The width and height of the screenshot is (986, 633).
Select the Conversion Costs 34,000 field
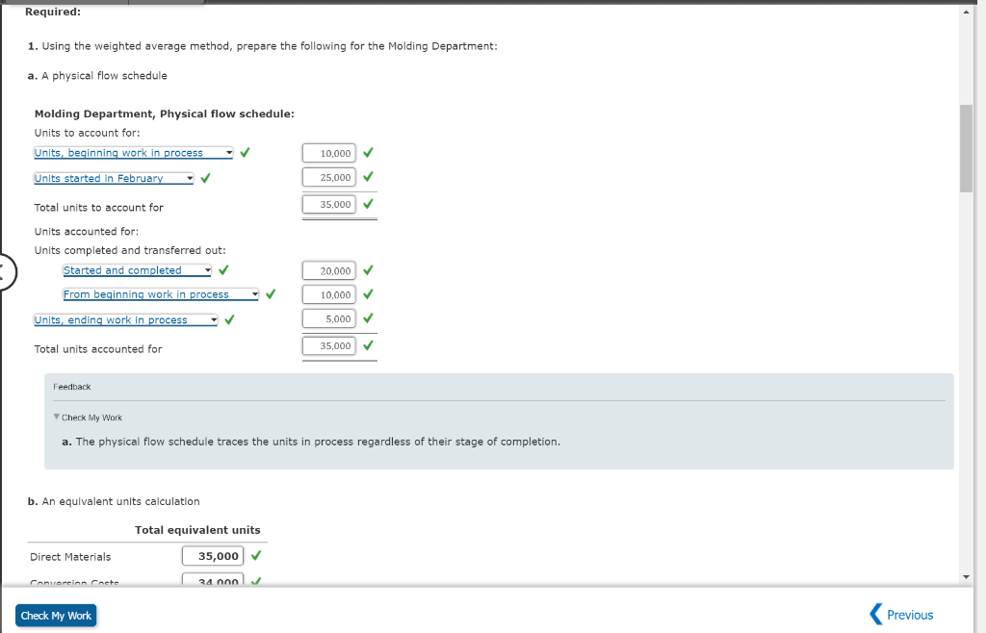(x=213, y=581)
